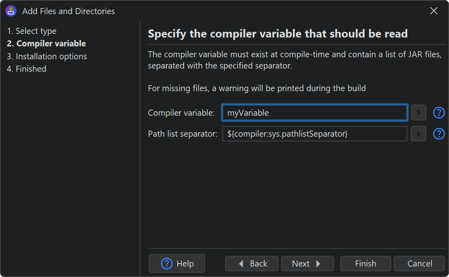
Task: Click the Help button at bottom left
Action: coord(177,264)
